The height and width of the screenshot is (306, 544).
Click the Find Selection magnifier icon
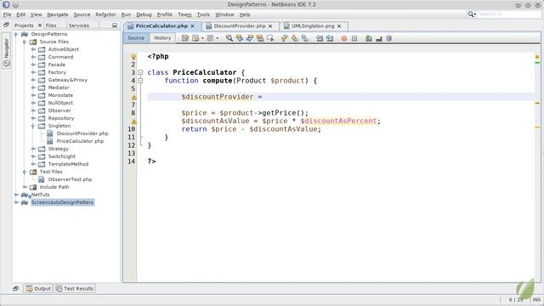[229, 38]
